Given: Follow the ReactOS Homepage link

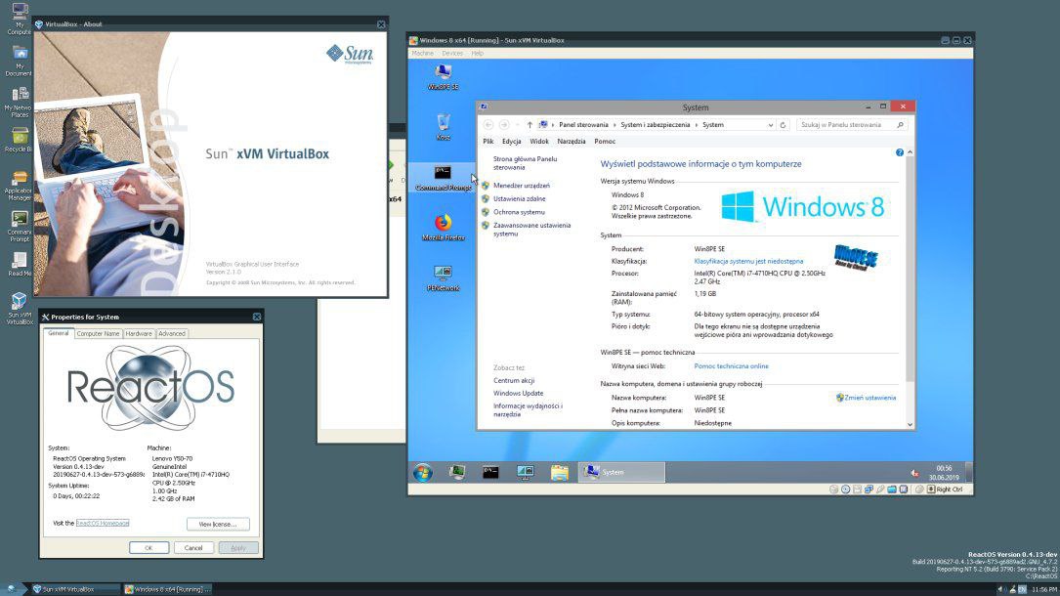Looking at the screenshot, I should [x=102, y=523].
